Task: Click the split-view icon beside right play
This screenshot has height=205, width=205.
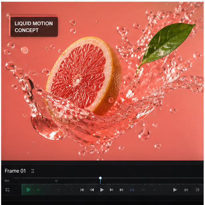Action: coord(186,190)
